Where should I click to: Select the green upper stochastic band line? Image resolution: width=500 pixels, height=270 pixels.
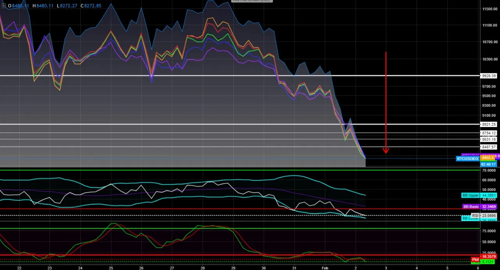(239, 228)
